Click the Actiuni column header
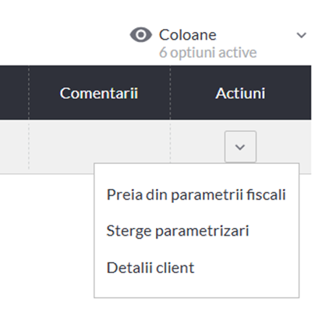Image resolution: width=322 pixels, height=309 pixels. (240, 93)
